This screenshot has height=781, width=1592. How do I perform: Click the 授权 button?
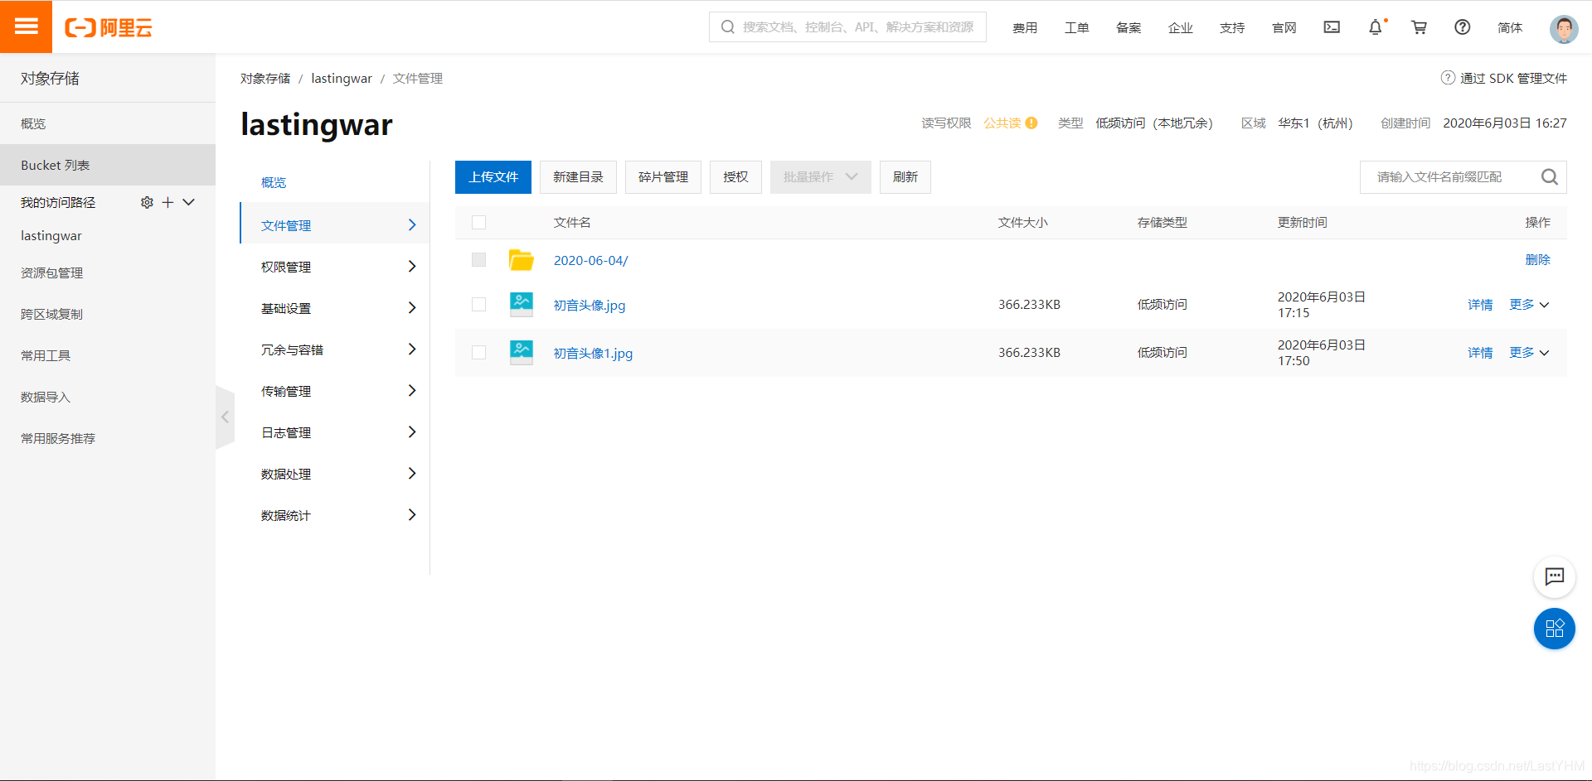pos(735,177)
